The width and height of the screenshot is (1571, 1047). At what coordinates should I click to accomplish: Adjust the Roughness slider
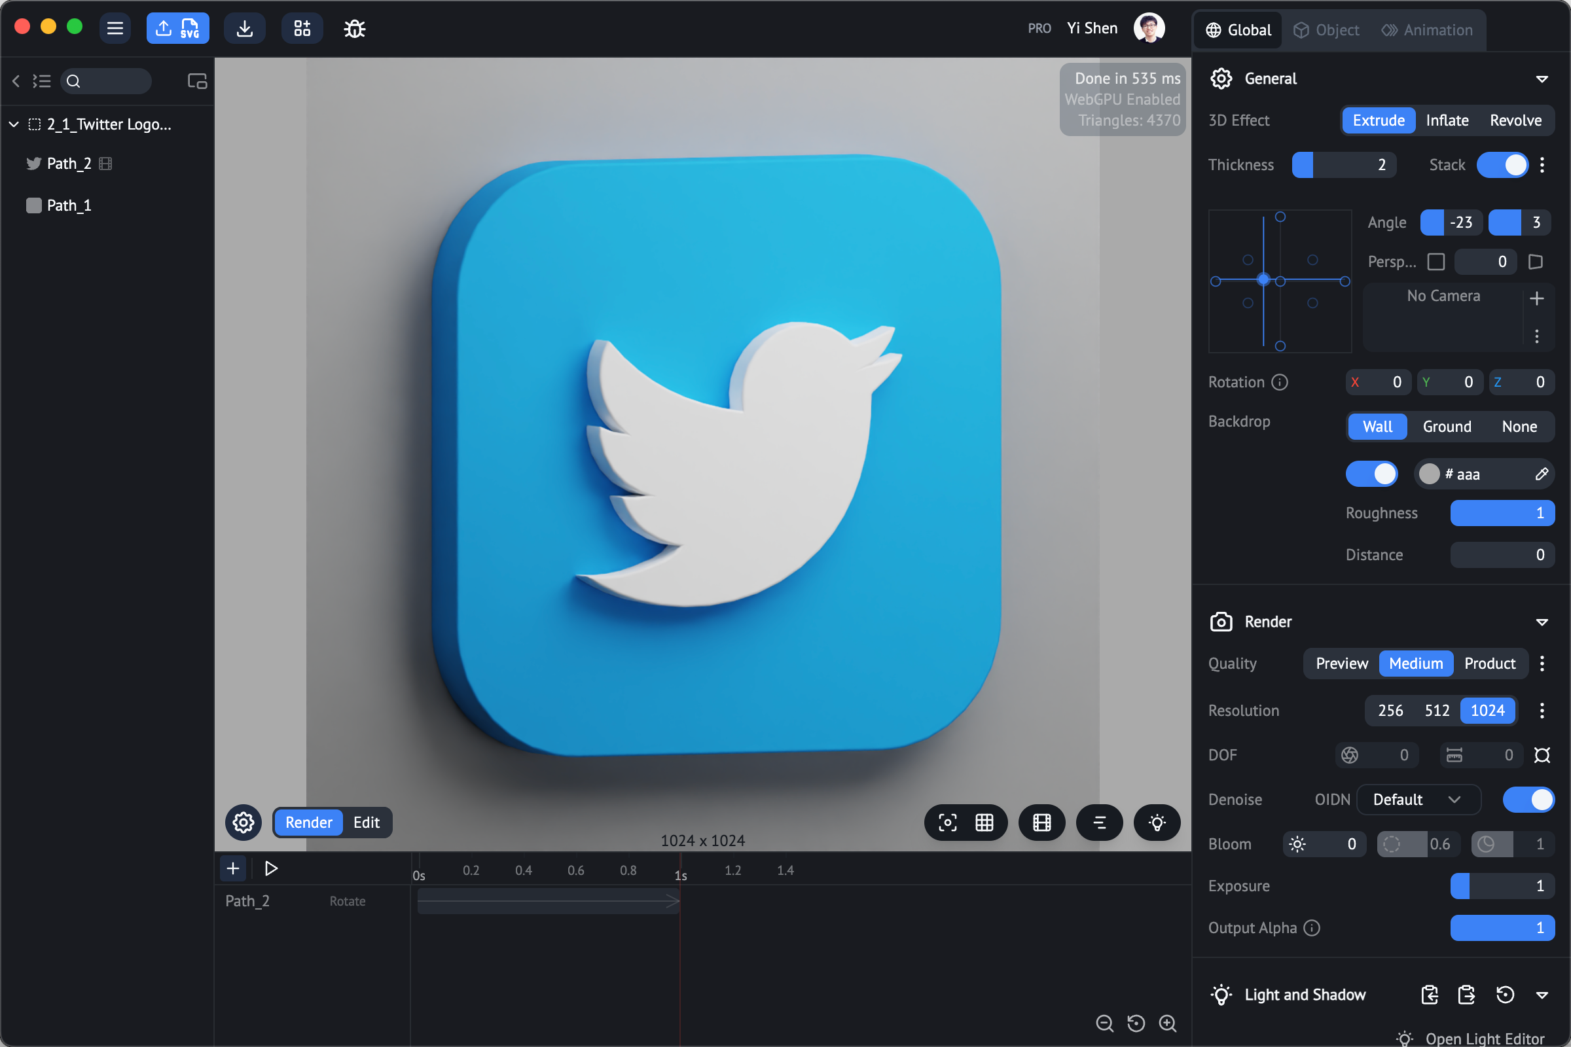(x=1502, y=514)
